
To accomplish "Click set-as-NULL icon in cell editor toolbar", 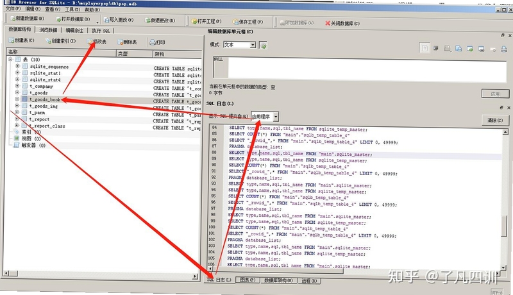I will [x=492, y=49].
